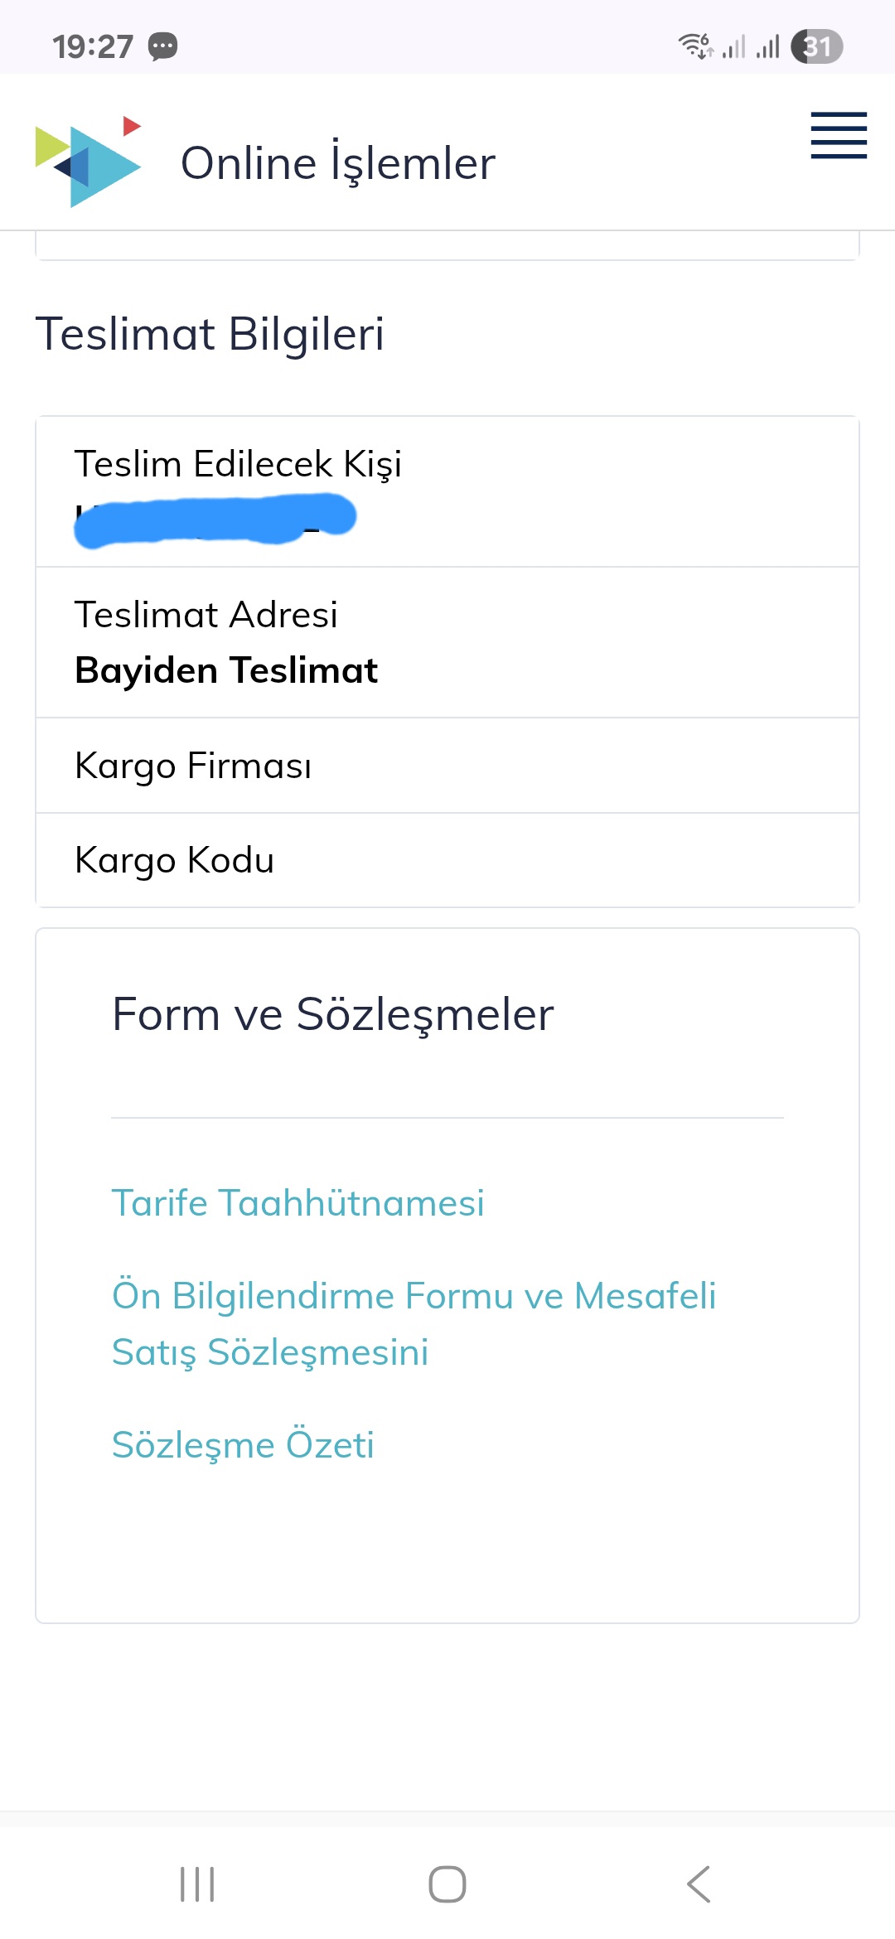Select the Online İşlemler header title
Image resolution: width=895 pixels, height=1939 pixels.
point(338,163)
